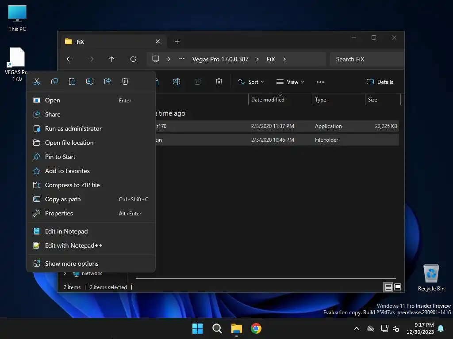453x339 pixels.
Task: Click File Explorer taskbar icon
Action: (237, 328)
